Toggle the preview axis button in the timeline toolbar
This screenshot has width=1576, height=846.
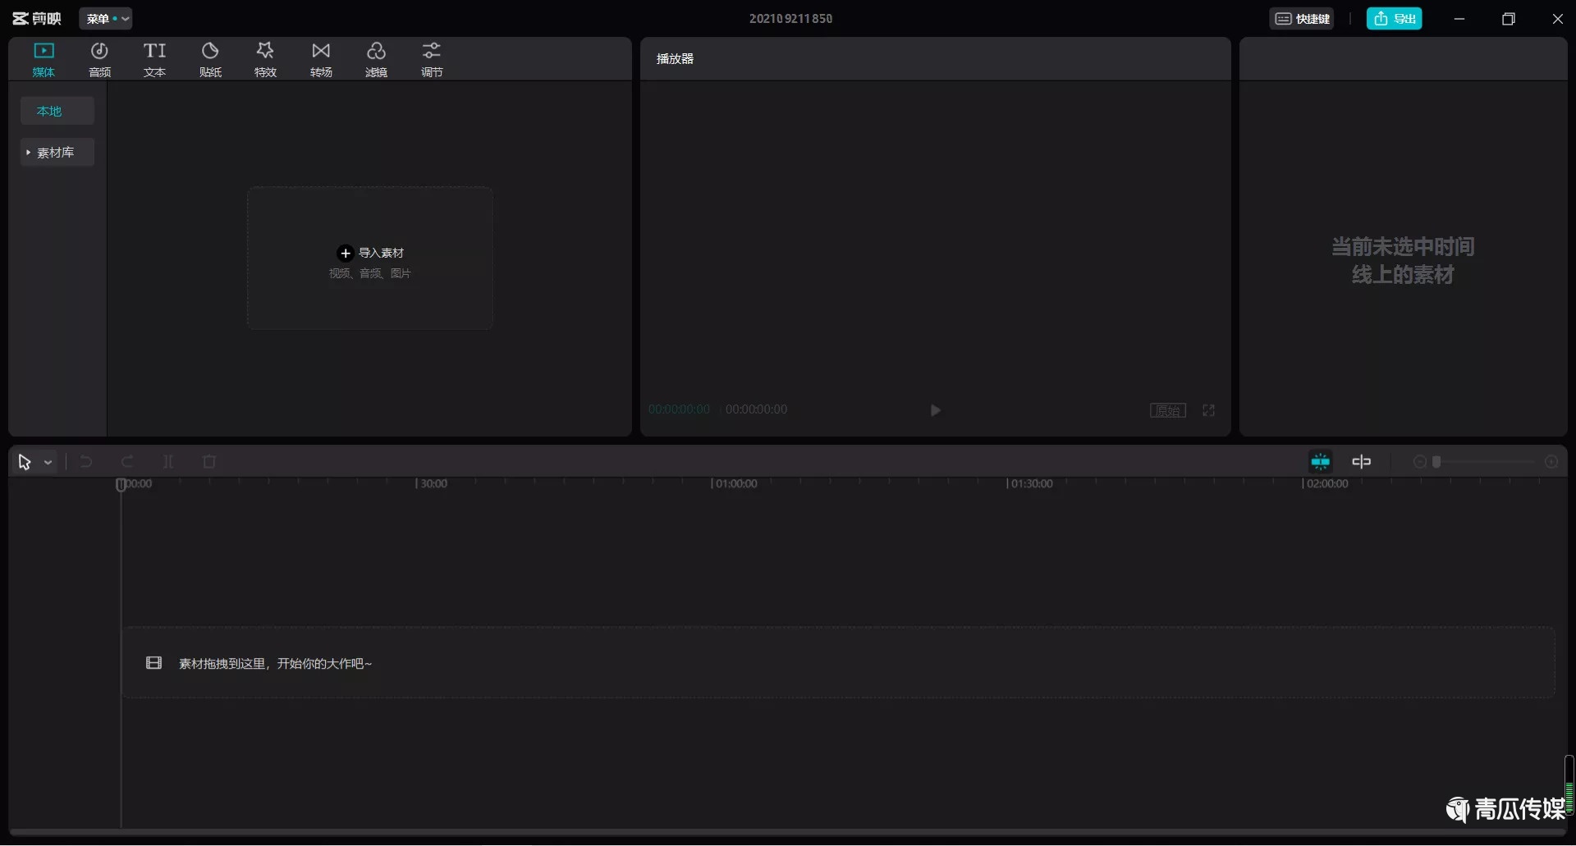1361,462
